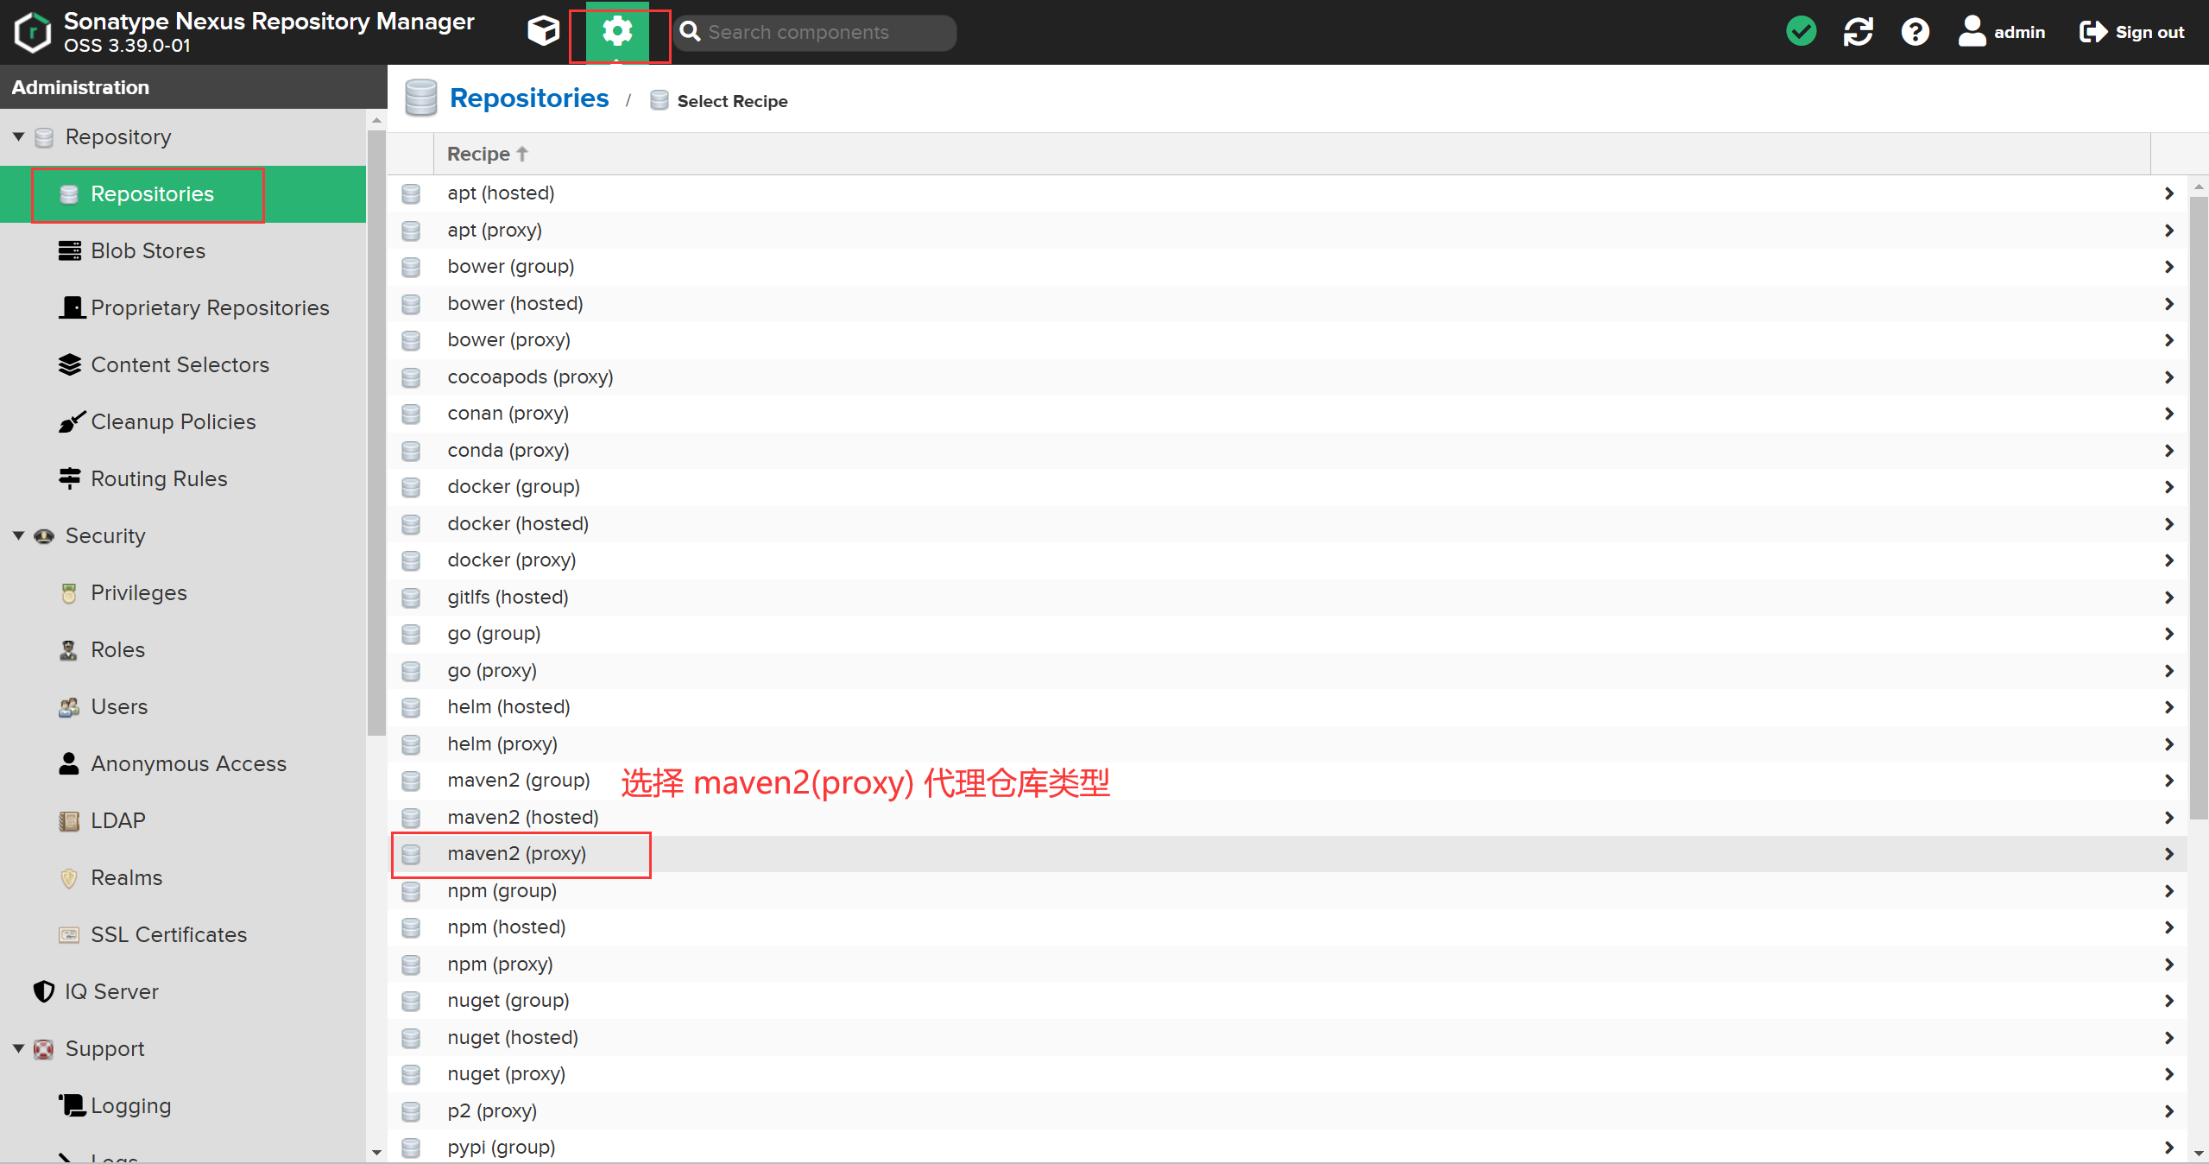Sort by the Recipe column header
2209x1164 pixels.
(x=479, y=154)
